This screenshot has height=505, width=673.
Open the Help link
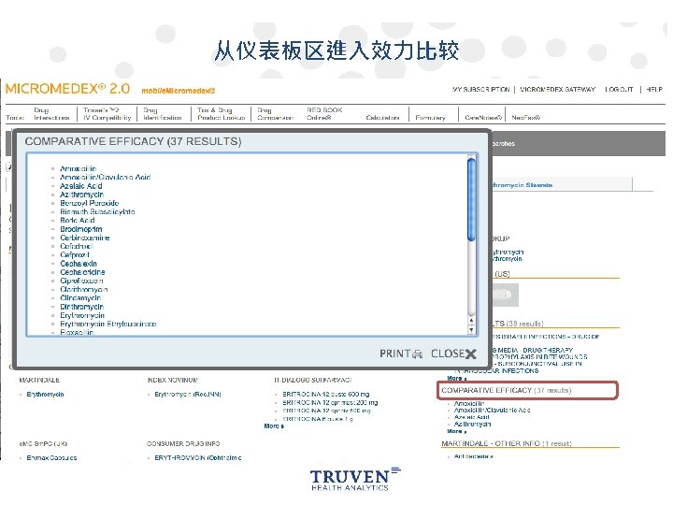point(654,90)
